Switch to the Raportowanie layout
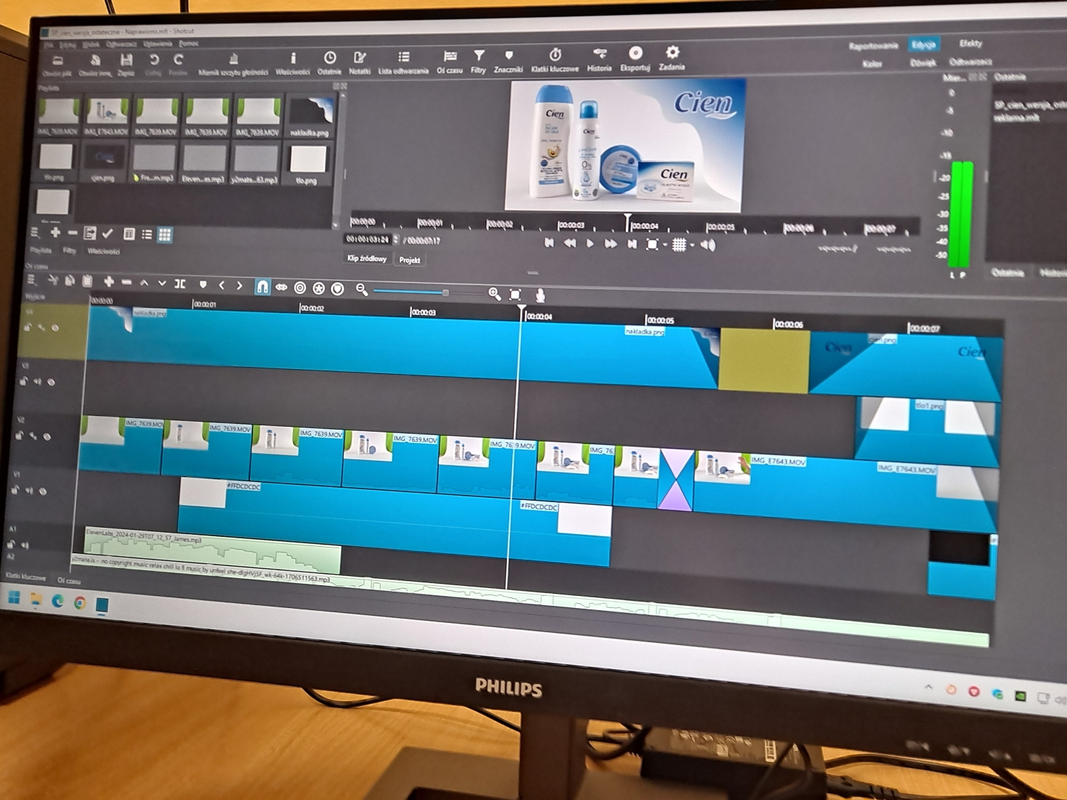 click(x=873, y=46)
